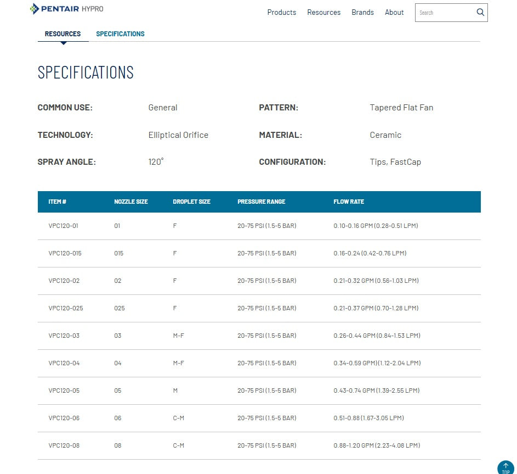517x474 pixels.
Task: Click the magnifying glass search icon
Action: point(480,13)
